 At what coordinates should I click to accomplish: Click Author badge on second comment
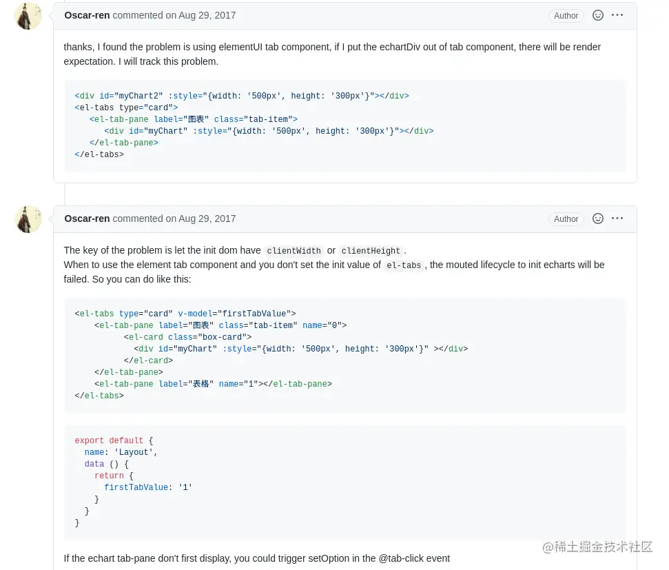(x=566, y=219)
